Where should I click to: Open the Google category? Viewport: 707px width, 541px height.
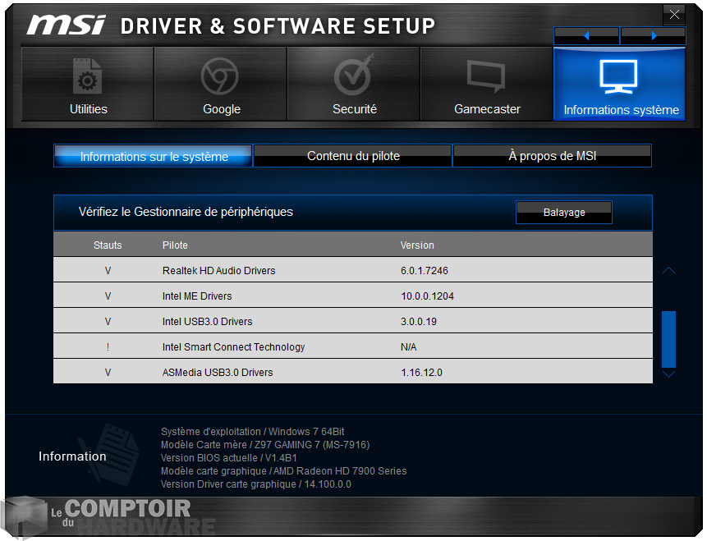[x=221, y=84]
